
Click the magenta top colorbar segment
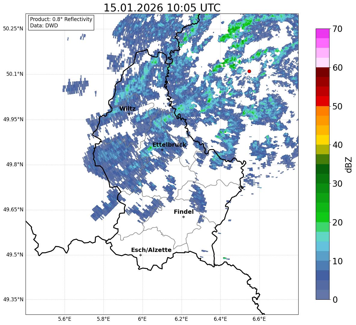tap(322, 34)
